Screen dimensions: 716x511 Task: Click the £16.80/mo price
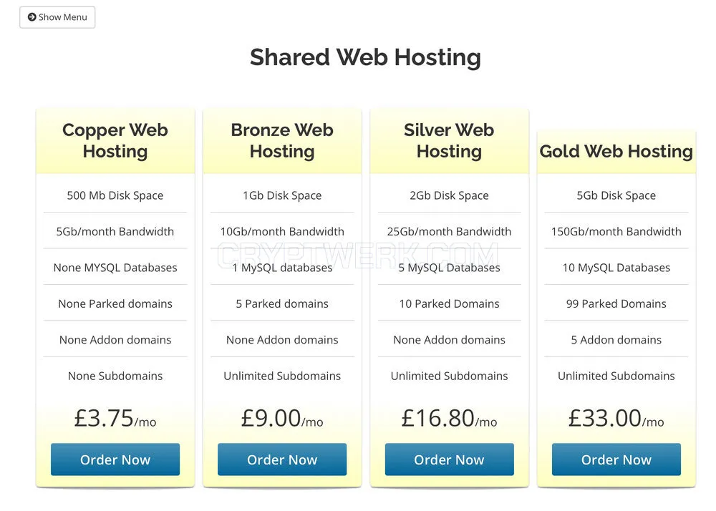click(x=450, y=419)
